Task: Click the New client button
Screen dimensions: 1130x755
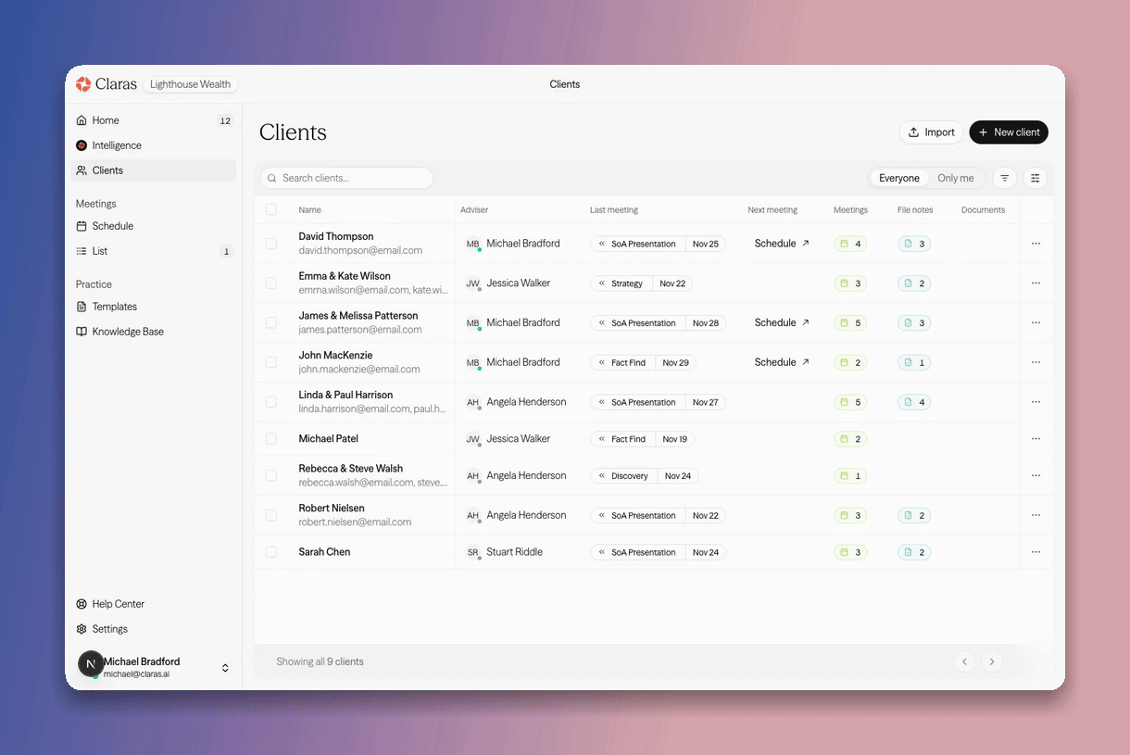Action: coord(1009,132)
